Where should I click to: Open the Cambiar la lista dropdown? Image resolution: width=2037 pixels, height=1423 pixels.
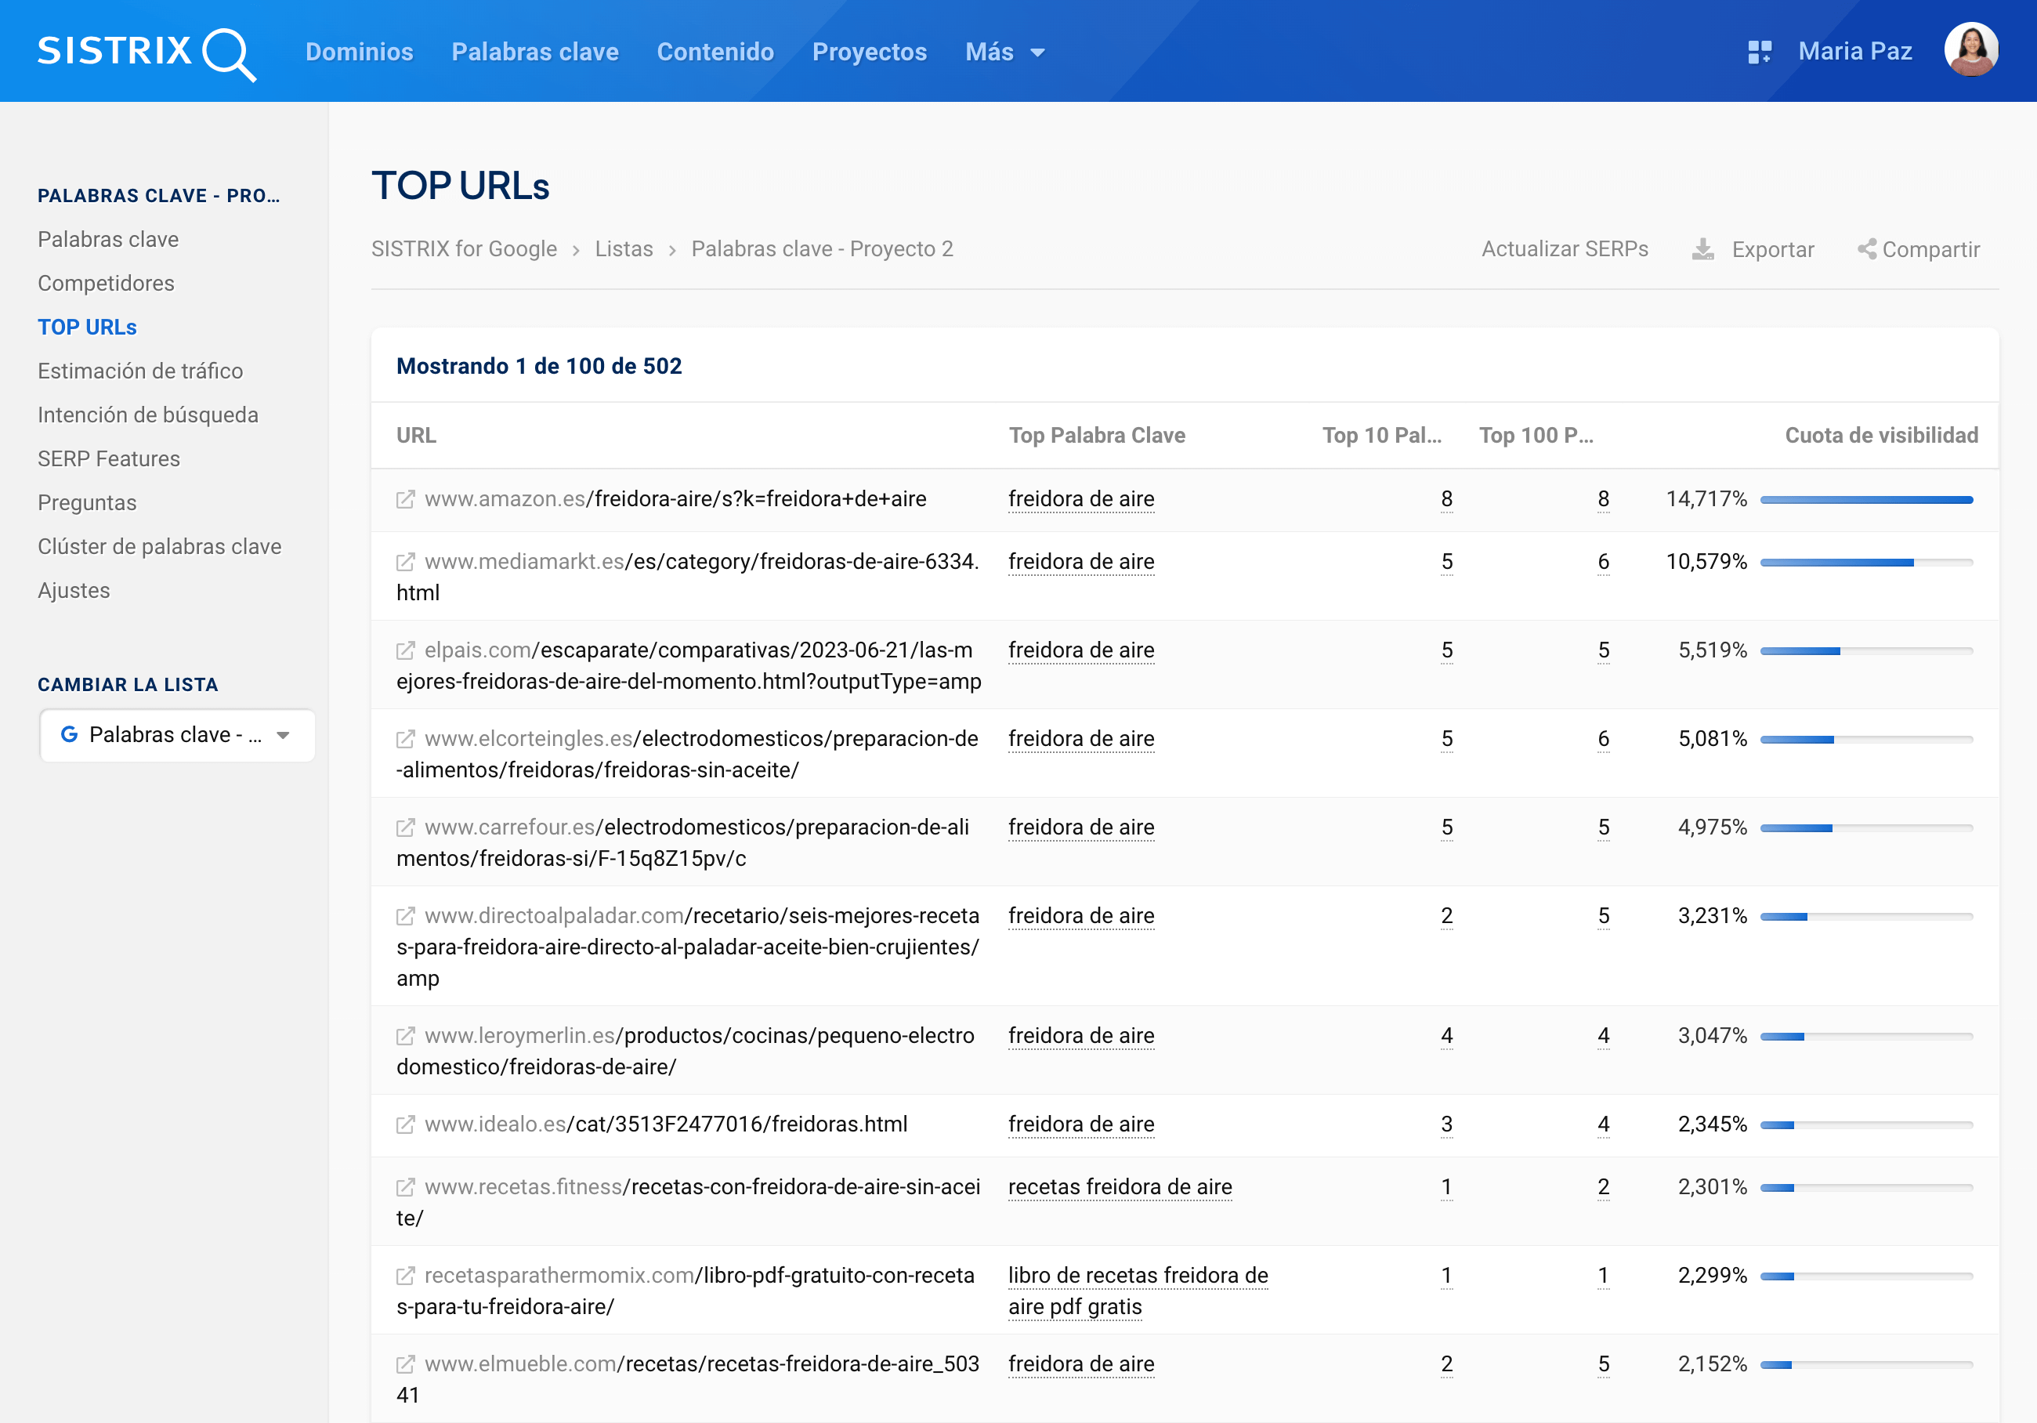(176, 734)
